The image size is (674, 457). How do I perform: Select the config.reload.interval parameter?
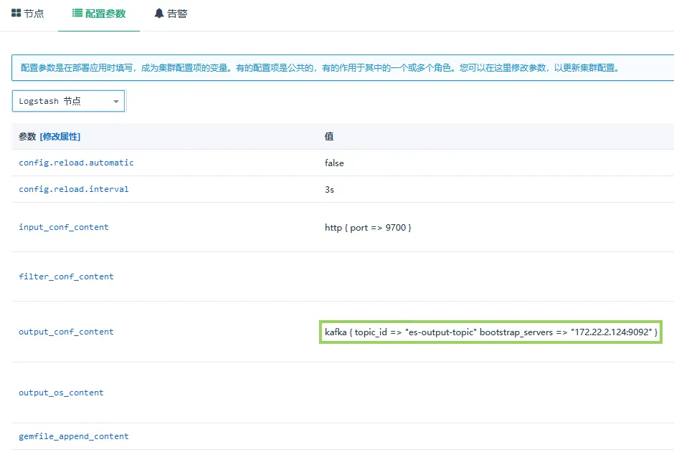point(74,189)
